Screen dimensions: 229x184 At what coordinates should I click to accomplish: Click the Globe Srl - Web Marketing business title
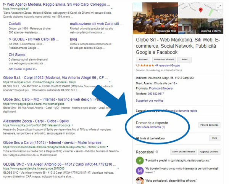[178, 46]
